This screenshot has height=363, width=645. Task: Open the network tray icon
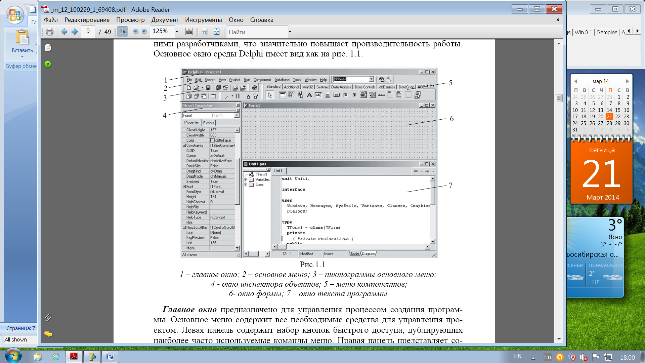click(608, 357)
